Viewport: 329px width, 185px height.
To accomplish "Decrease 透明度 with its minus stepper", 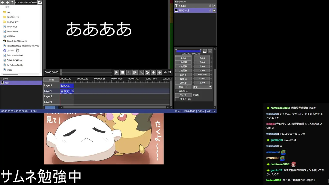I will (x=193, y=83).
